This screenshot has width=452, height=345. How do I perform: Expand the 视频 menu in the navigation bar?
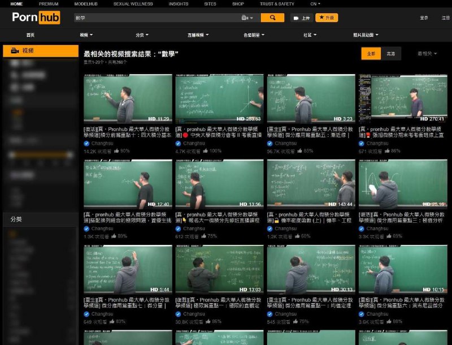(86, 35)
